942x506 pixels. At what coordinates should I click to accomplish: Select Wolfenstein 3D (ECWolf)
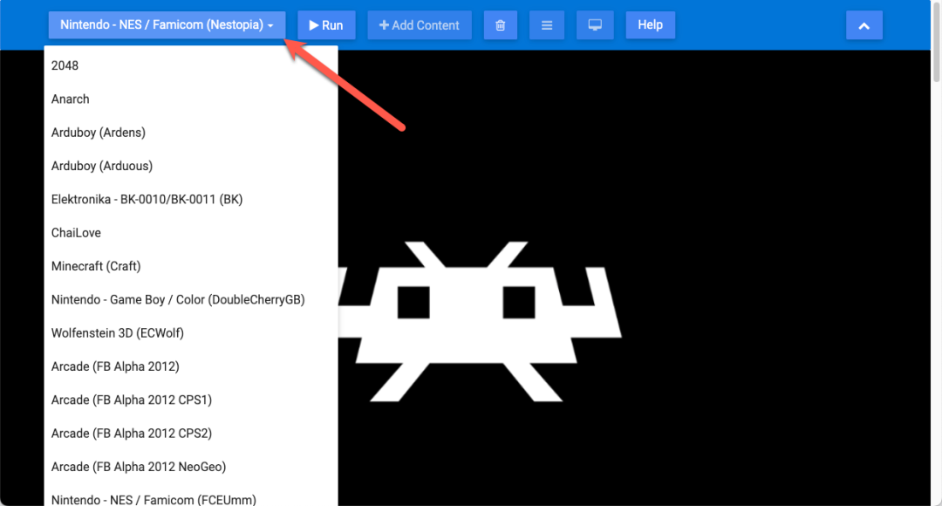tap(191, 333)
